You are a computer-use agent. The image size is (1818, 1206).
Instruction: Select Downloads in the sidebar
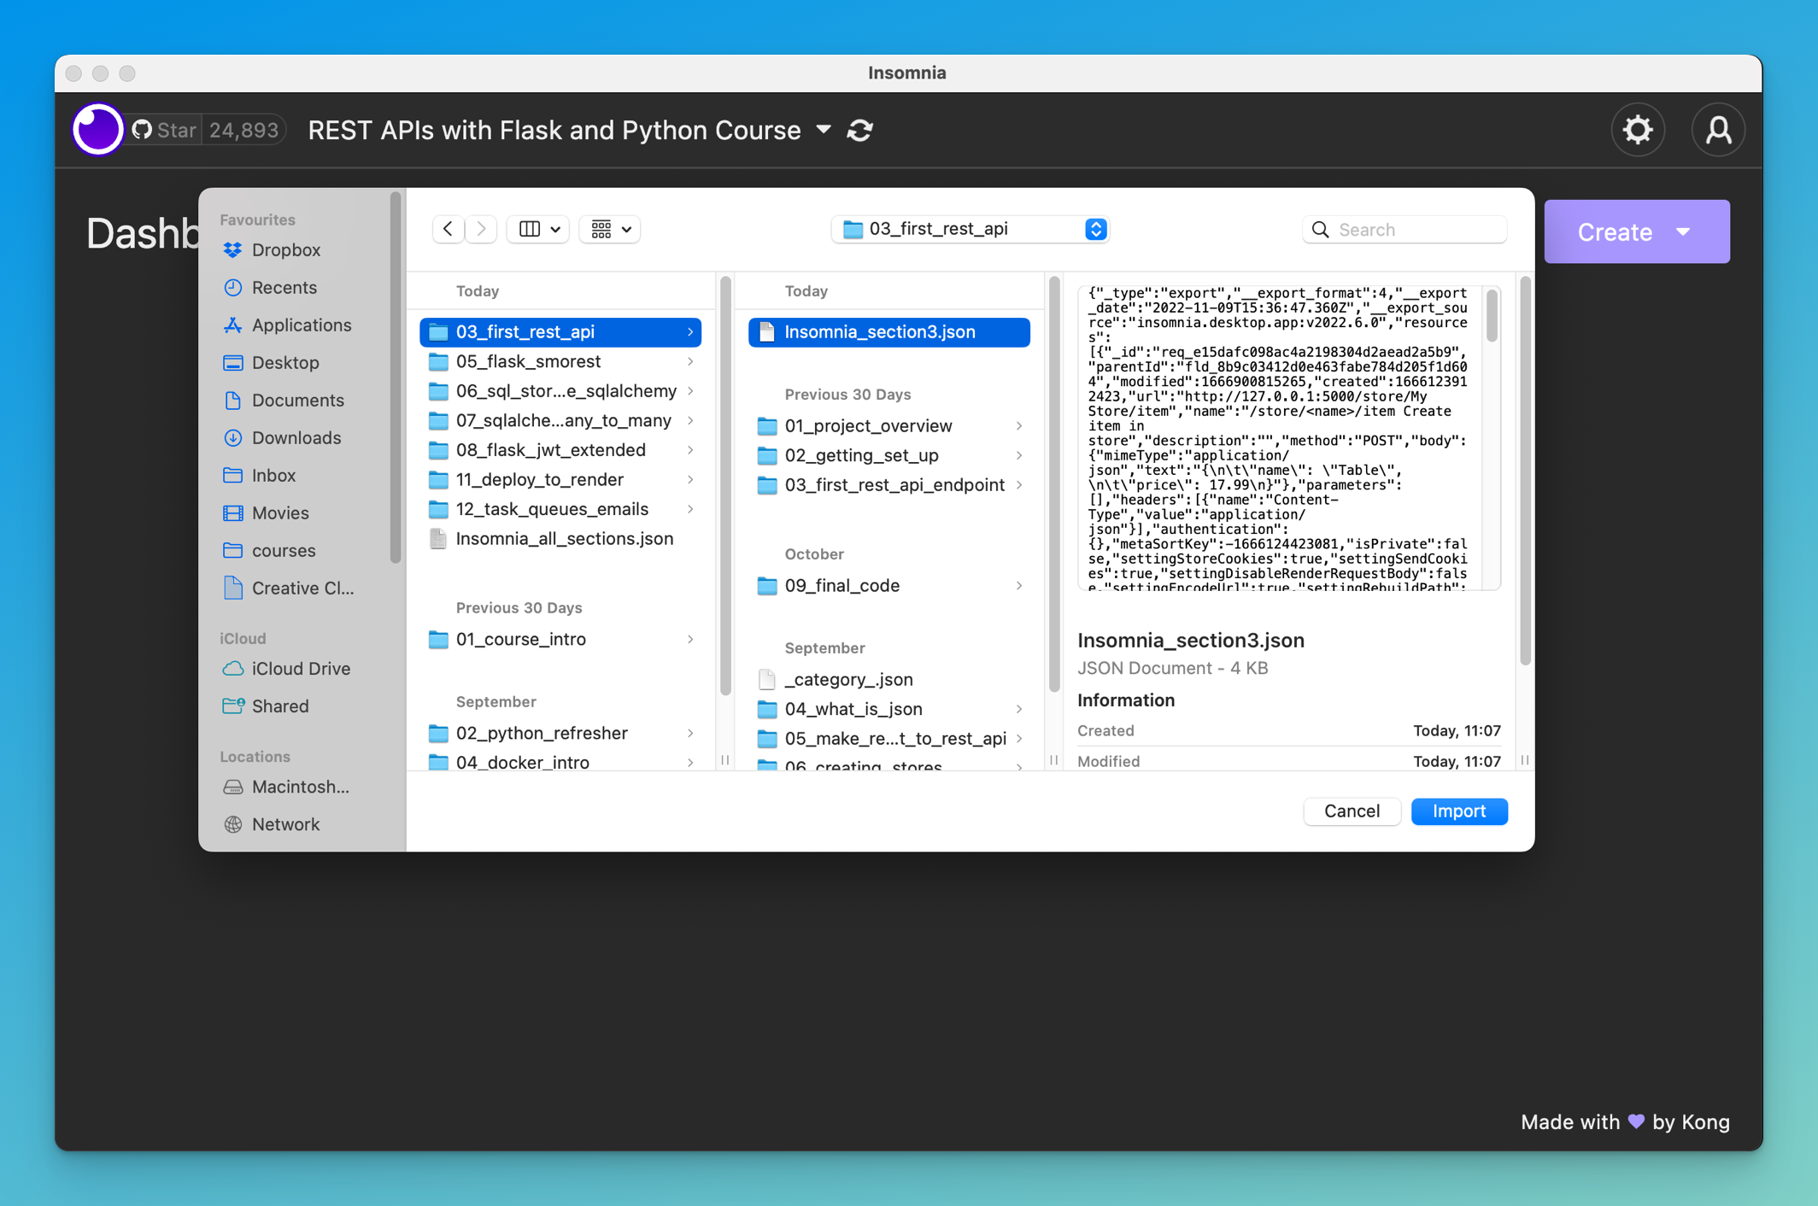296,438
